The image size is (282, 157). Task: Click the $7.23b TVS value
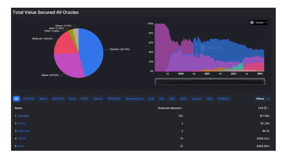pyautogui.click(x=265, y=124)
